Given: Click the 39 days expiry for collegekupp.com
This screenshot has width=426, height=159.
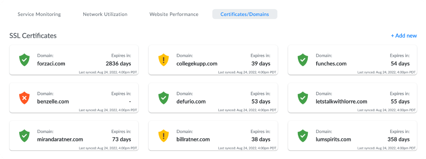Looking at the screenshot, I should coord(261,64).
